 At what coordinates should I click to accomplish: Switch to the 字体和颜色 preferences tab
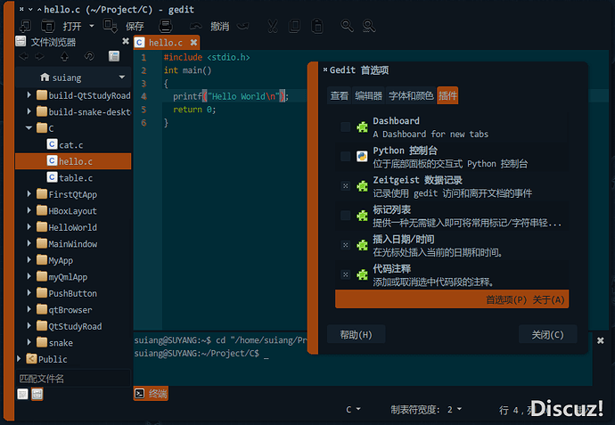pos(411,95)
